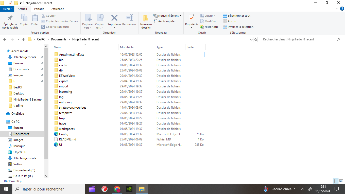The height and width of the screenshot is (194, 345).
Task: Switch to details view in the status bar
Action: click(x=336, y=181)
